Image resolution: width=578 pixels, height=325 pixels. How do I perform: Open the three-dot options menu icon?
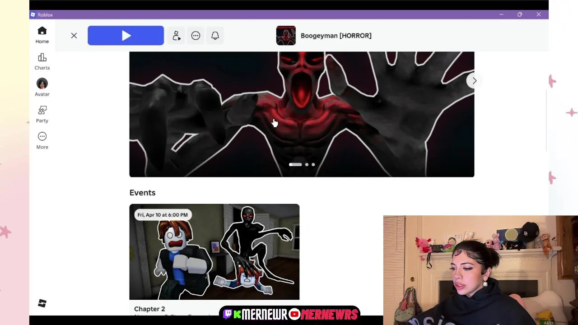(196, 36)
